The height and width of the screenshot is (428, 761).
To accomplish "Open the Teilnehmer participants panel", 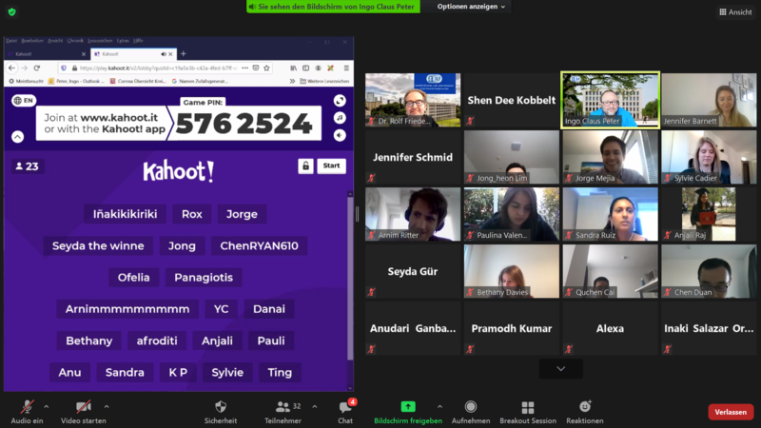I will [x=283, y=412].
